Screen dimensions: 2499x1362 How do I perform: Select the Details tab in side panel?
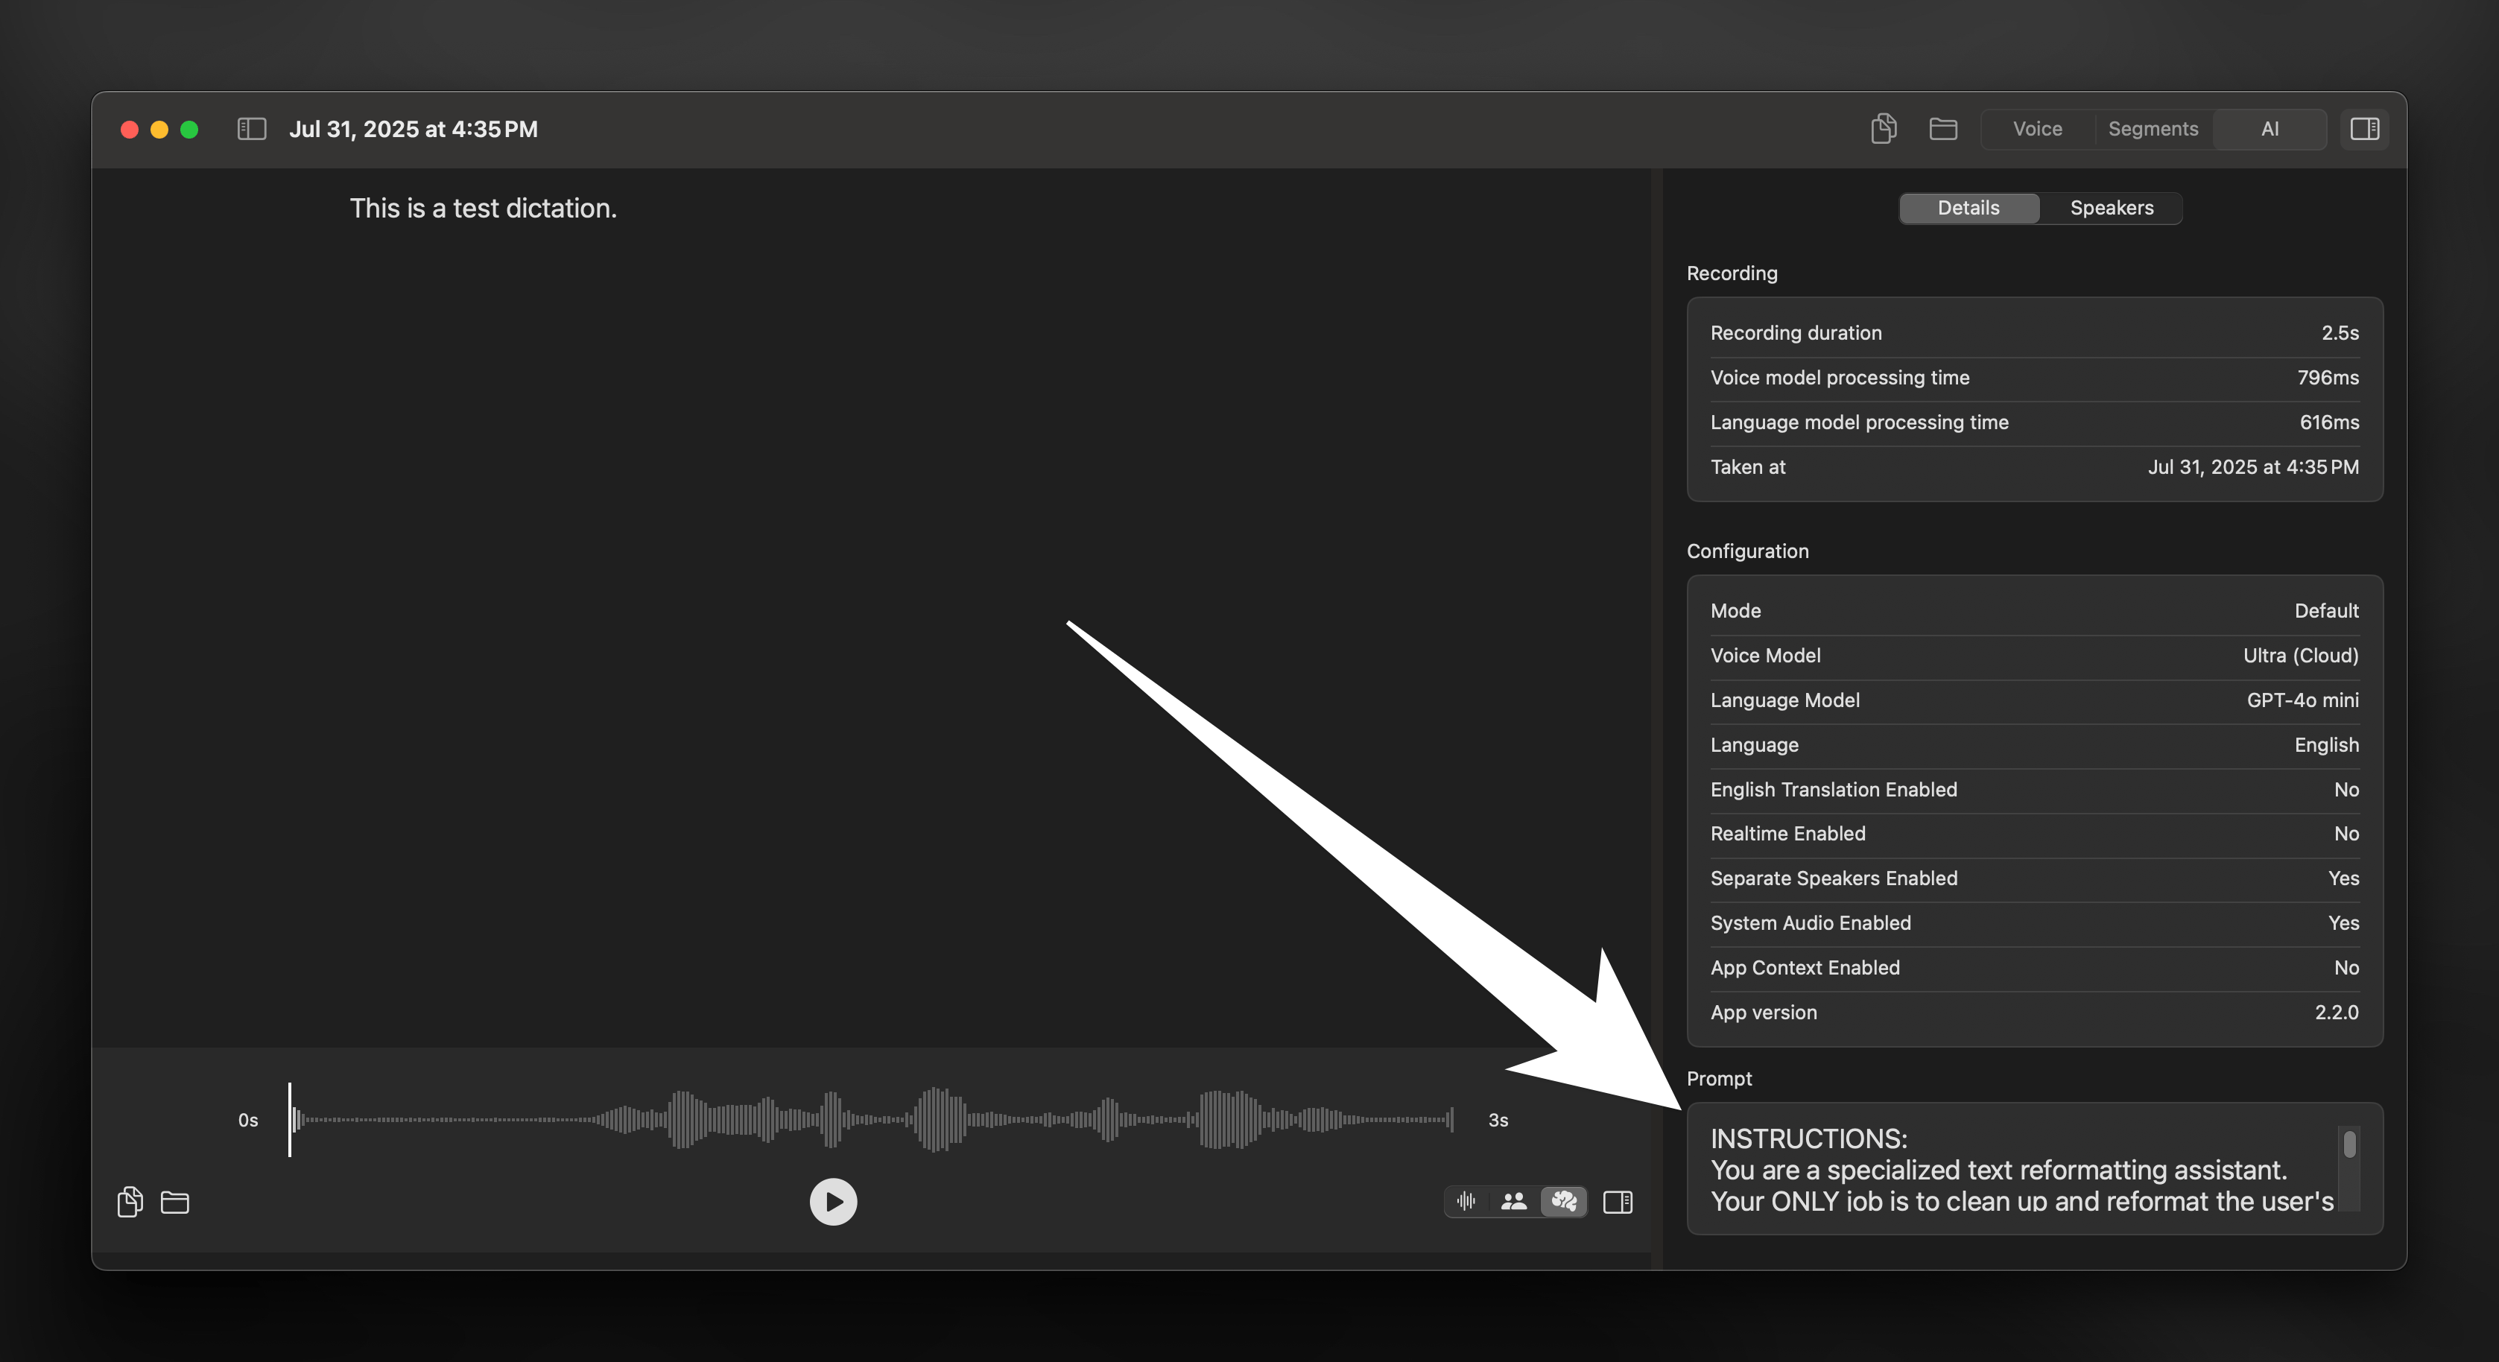[1967, 208]
